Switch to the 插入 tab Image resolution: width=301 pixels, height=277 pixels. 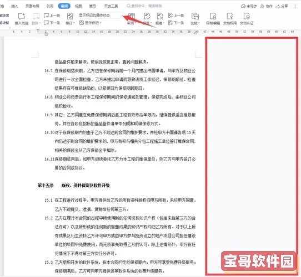click(14, 6)
